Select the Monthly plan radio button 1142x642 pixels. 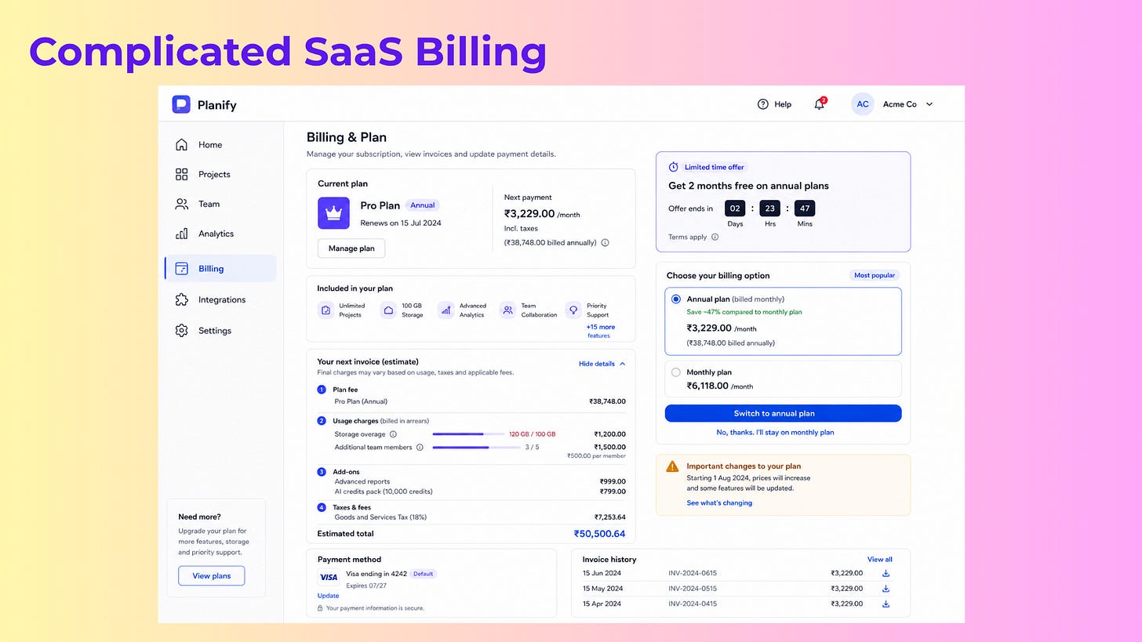point(676,372)
